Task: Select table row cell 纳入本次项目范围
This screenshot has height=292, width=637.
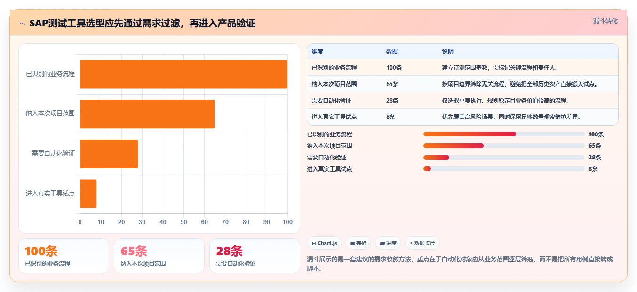Action: (x=334, y=84)
